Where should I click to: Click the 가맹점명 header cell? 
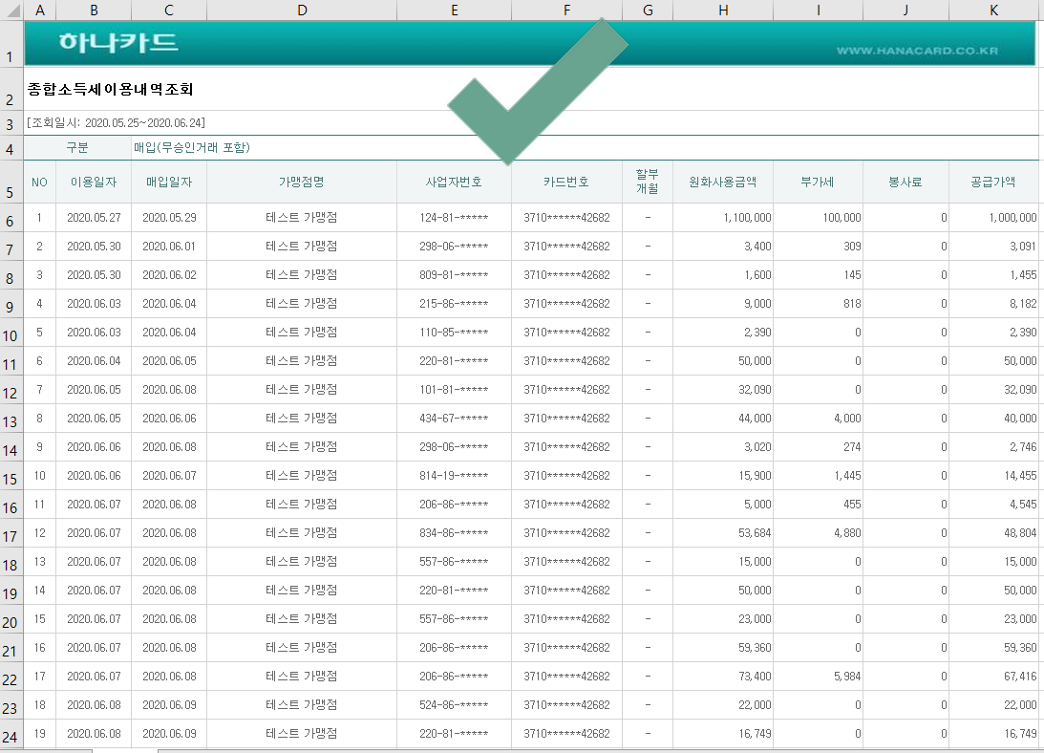302,182
